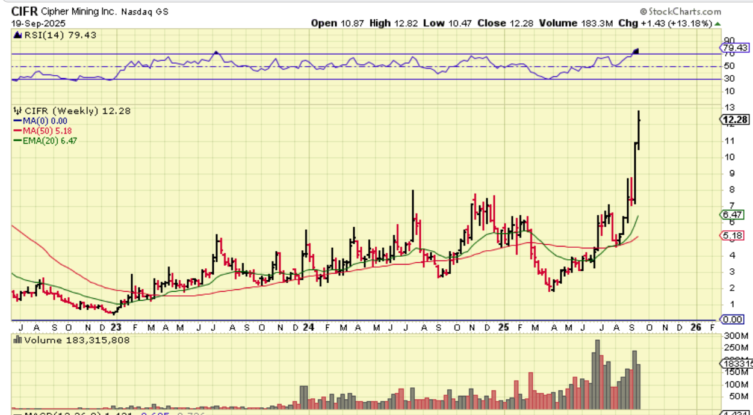Click the red 5.18 MA axis tag
753x415 pixels.
tap(733, 235)
